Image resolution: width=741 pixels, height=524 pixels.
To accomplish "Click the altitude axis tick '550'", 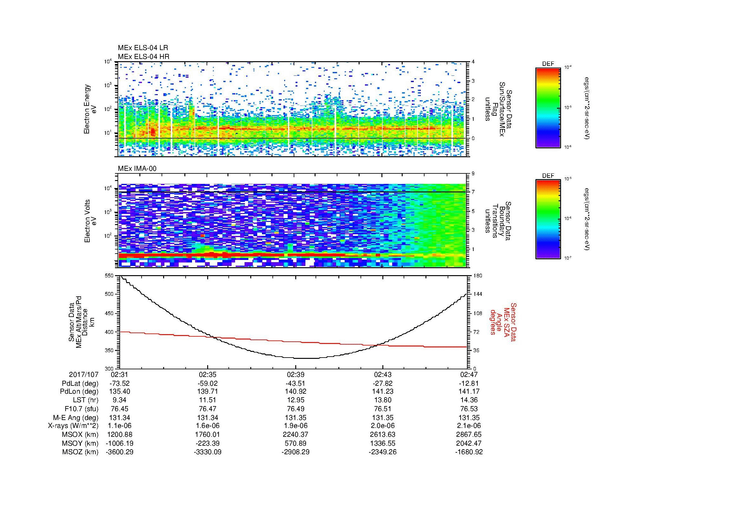I will pos(110,275).
